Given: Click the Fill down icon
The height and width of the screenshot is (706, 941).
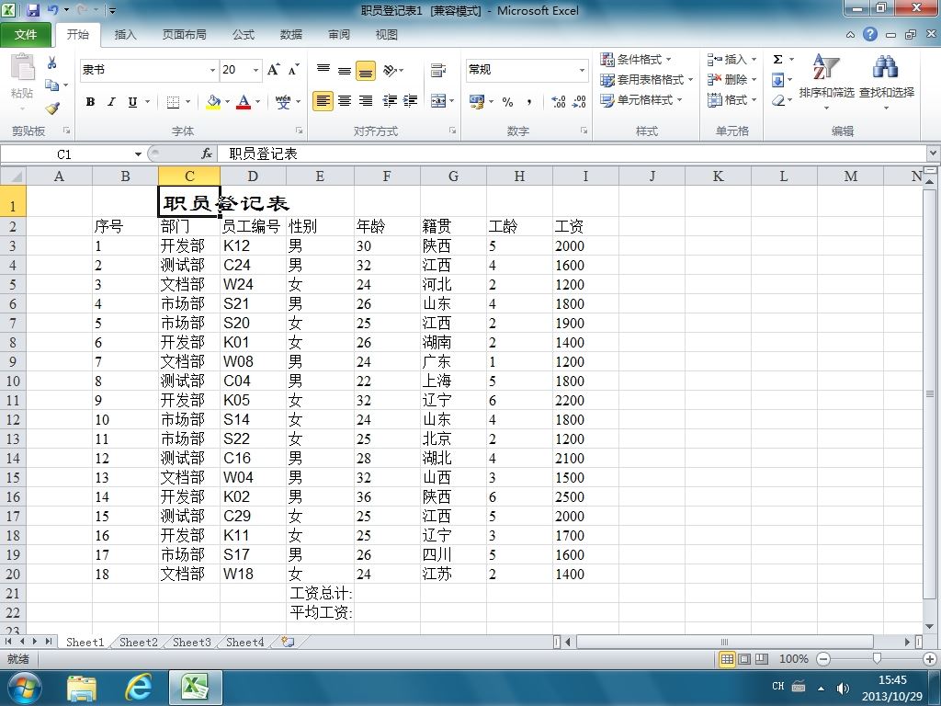Looking at the screenshot, I should (x=777, y=80).
